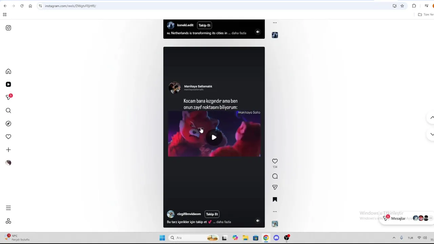434x244 pixels.
Task: Click cizgifilmvideom profile picture
Action: 171,214
